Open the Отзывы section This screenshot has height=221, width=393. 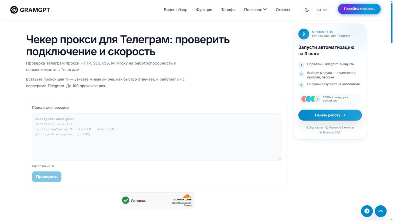pyautogui.click(x=283, y=10)
